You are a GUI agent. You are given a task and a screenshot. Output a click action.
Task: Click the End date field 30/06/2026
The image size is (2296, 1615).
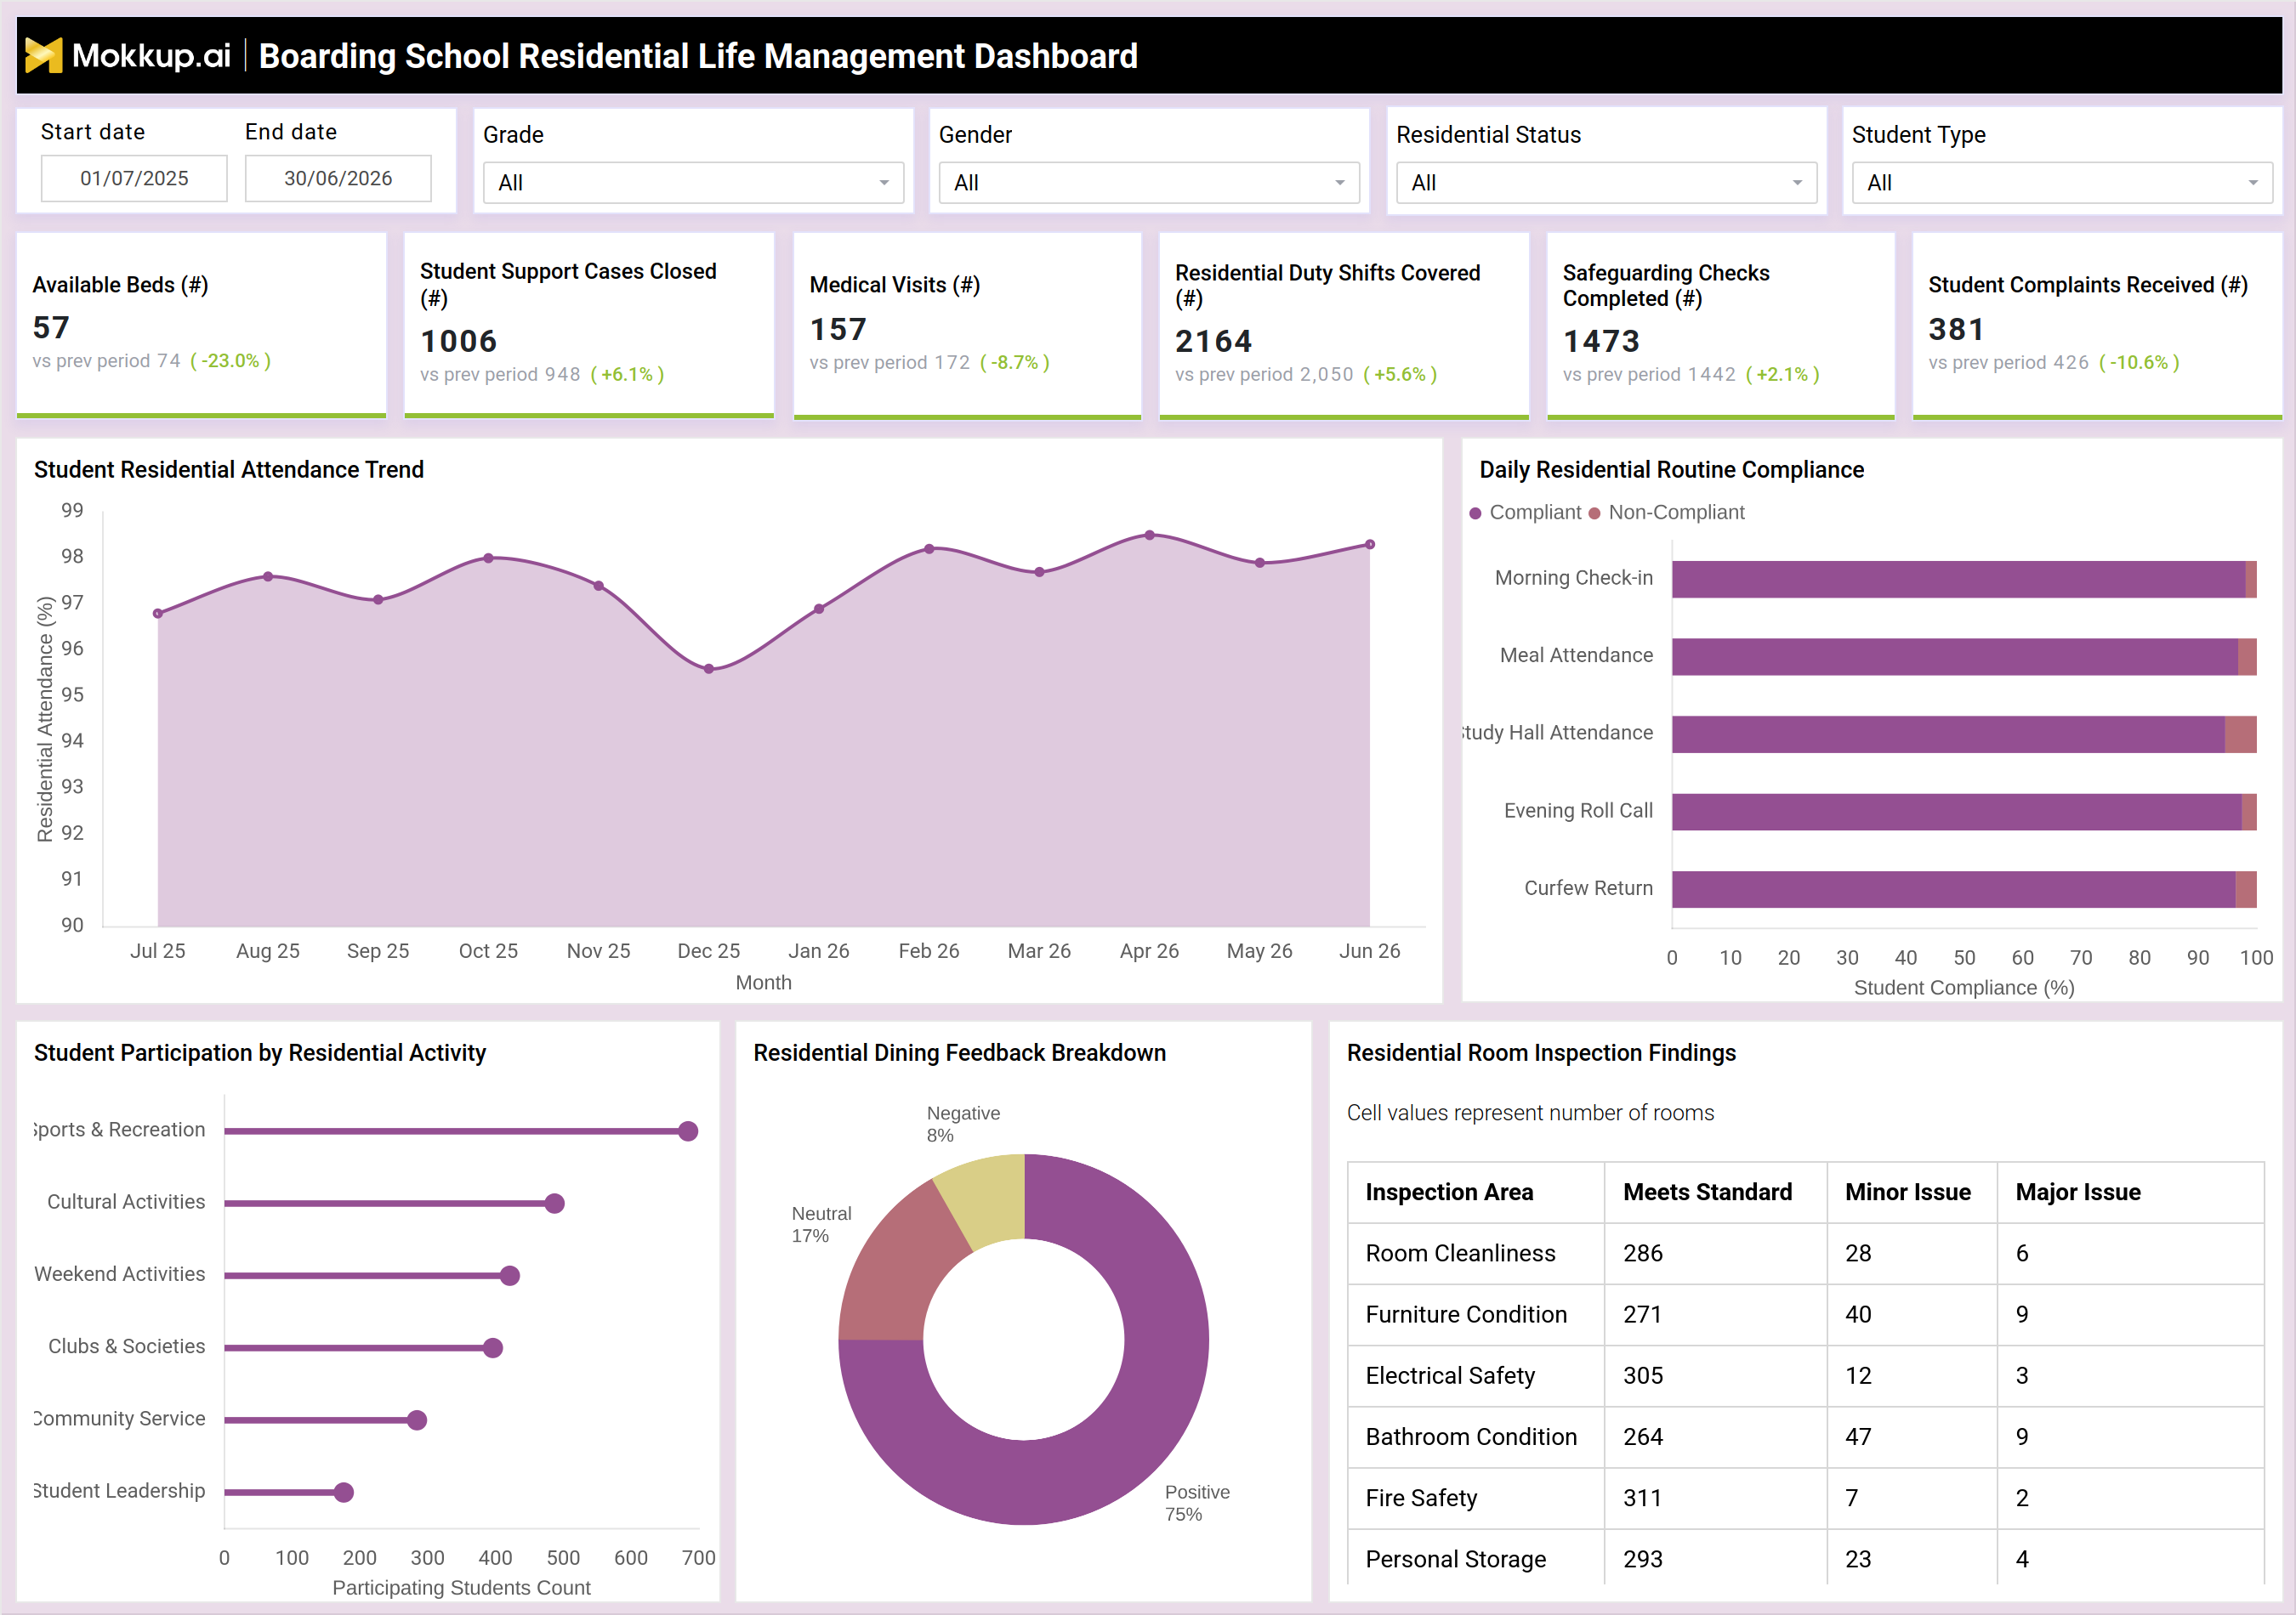pyautogui.click(x=338, y=178)
